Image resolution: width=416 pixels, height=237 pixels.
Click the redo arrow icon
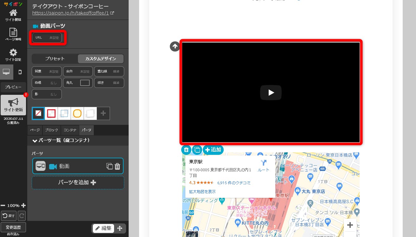tap(22, 216)
